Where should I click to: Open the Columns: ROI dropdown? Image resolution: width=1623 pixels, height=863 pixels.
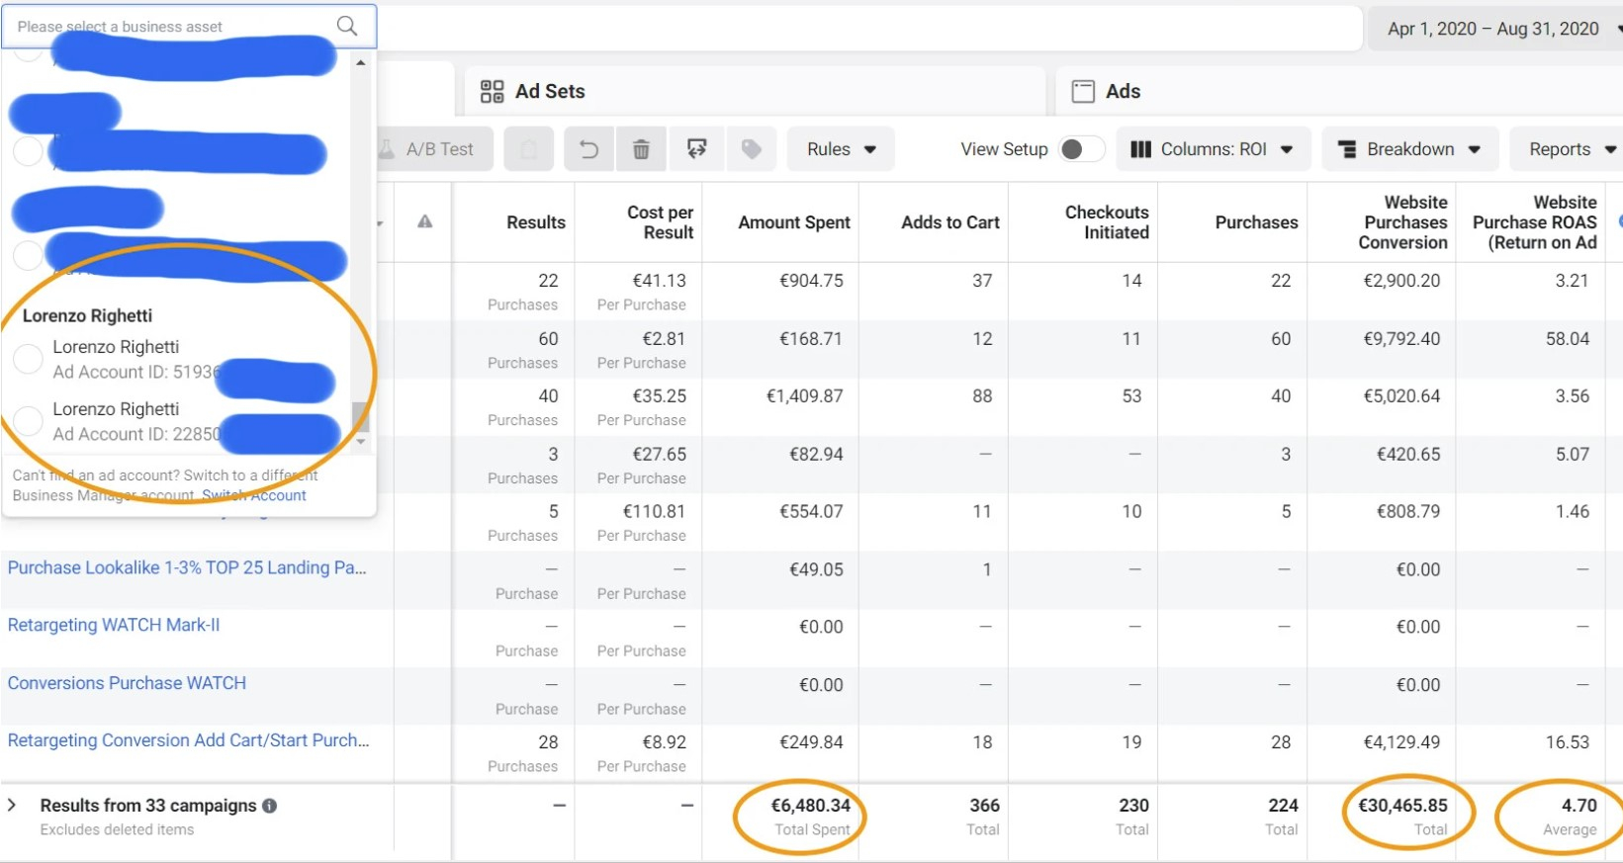[1213, 149]
